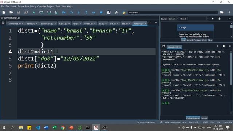Screen dimensions: 233x131
Task: Toggle the lock icon in the Help pane
Action: 220,19
